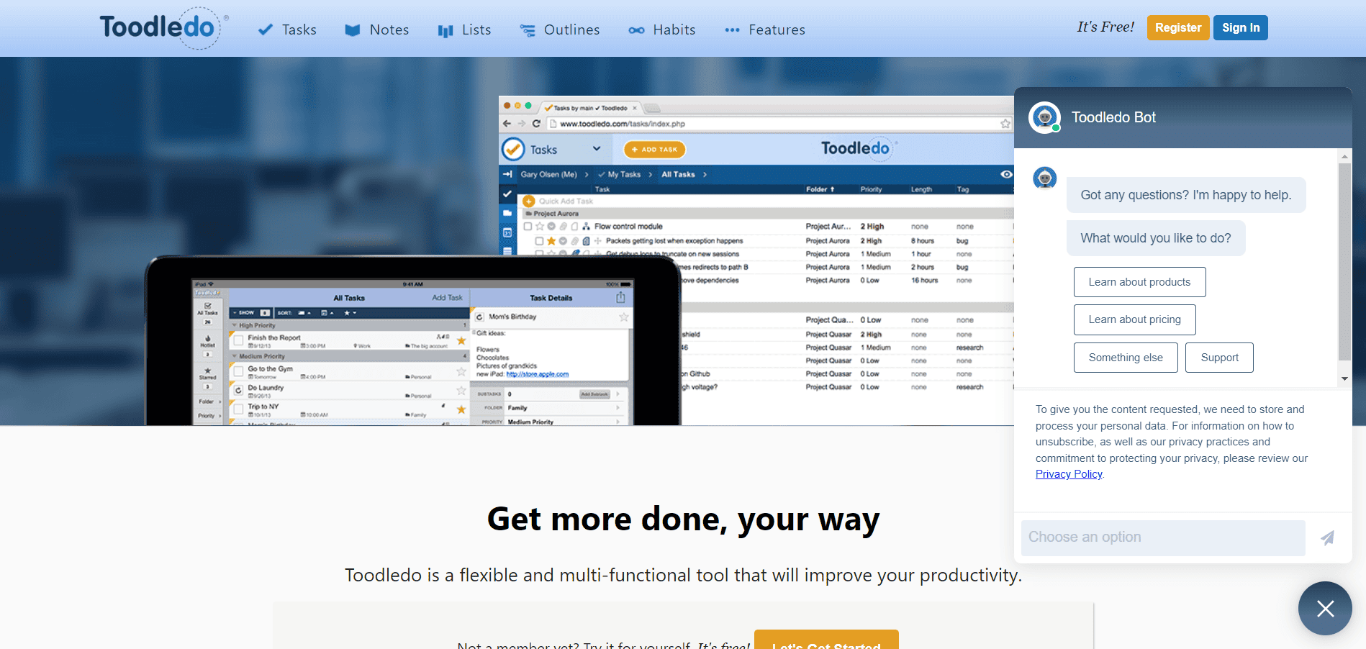Screen dimensions: 1366x649
Task: Click the All Tasks breadcrumb in desktop screenshot
Action: coord(678,174)
